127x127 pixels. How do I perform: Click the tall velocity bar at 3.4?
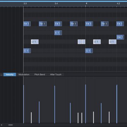55,104
